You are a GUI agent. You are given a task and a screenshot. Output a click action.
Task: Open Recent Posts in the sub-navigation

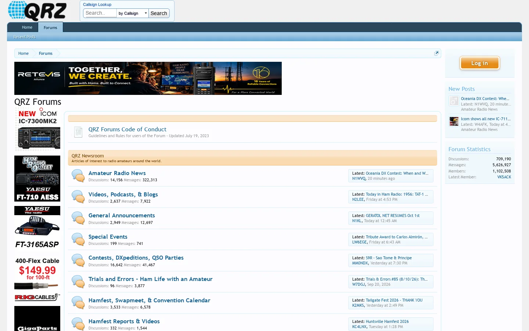[25, 37]
